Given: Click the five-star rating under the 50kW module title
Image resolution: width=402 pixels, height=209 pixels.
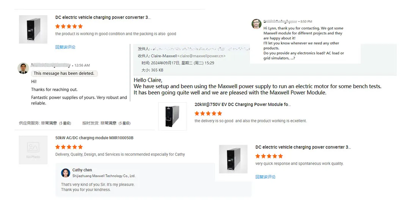Looking at the screenshot, I should coord(69,147).
